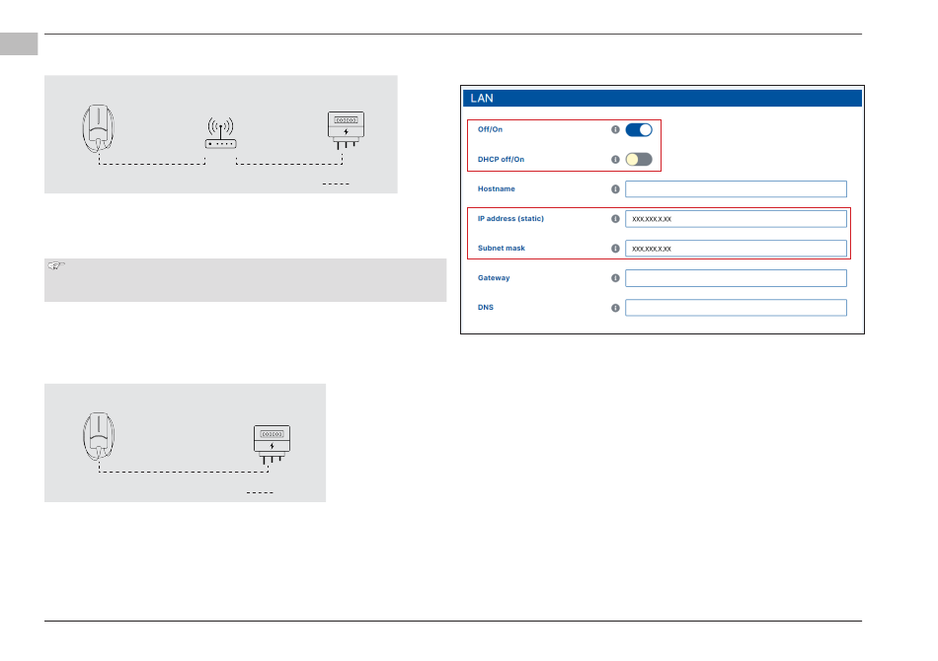Enable the DHCP off/On toggle

pyautogui.click(x=639, y=159)
